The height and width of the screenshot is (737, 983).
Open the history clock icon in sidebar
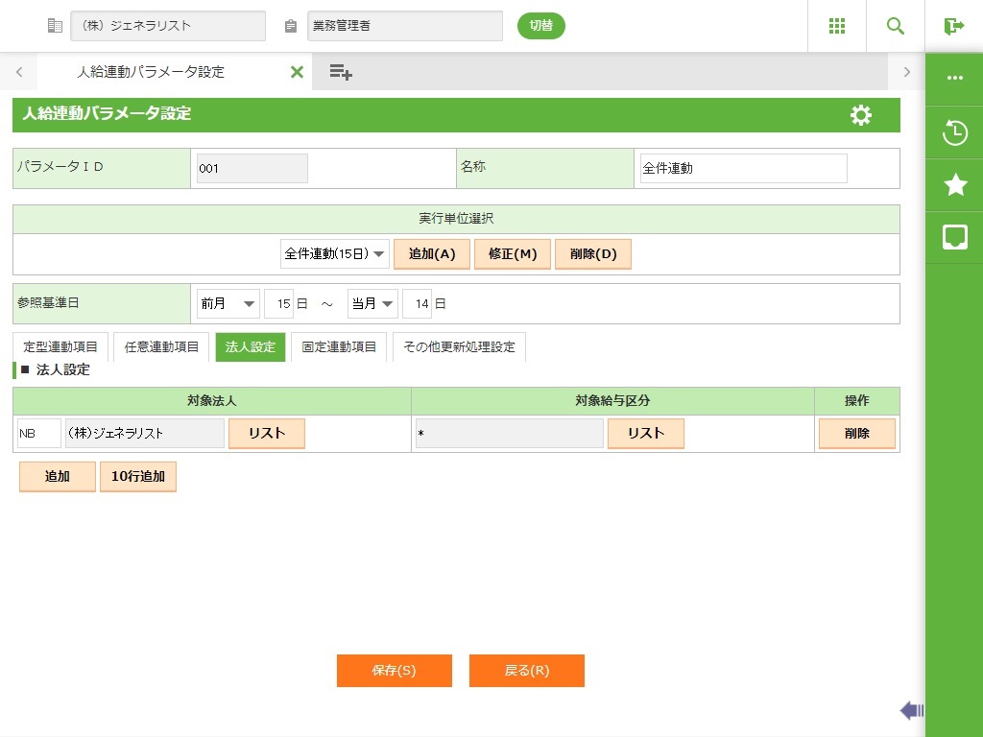(x=954, y=132)
